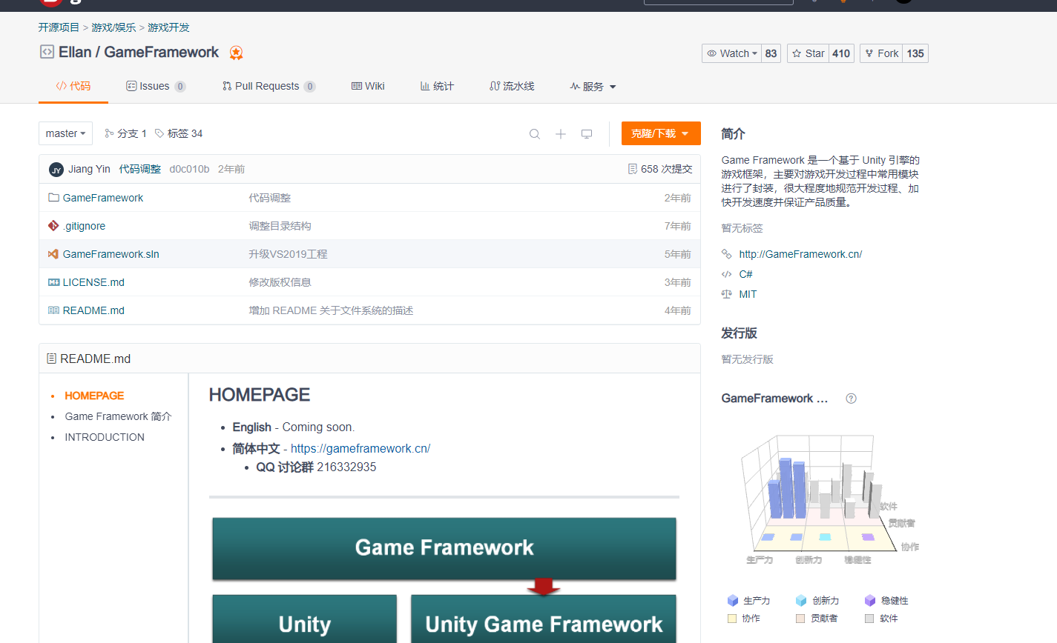
Task: Toggle 创新力 legend cube in chart
Action: 801,601
